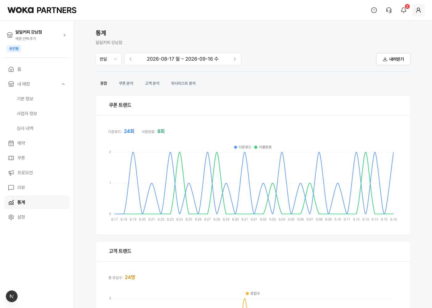Open 기본 정보 submenu link
This screenshot has width=432, height=308.
coord(25,99)
